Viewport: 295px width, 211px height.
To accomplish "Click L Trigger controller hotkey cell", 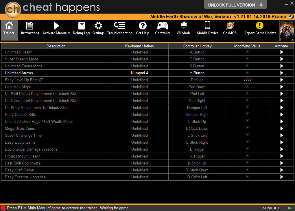I will tap(197, 149).
